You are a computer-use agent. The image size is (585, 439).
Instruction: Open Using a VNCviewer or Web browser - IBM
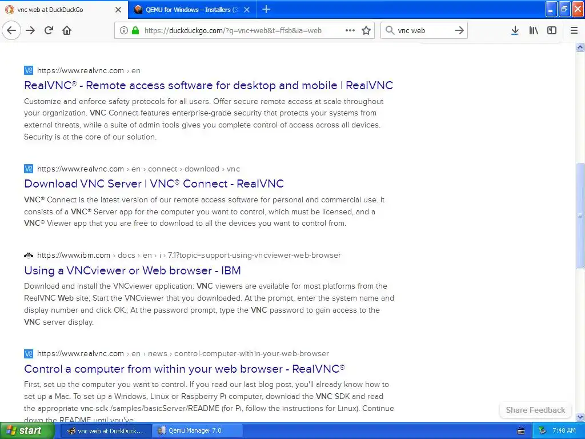tap(133, 270)
